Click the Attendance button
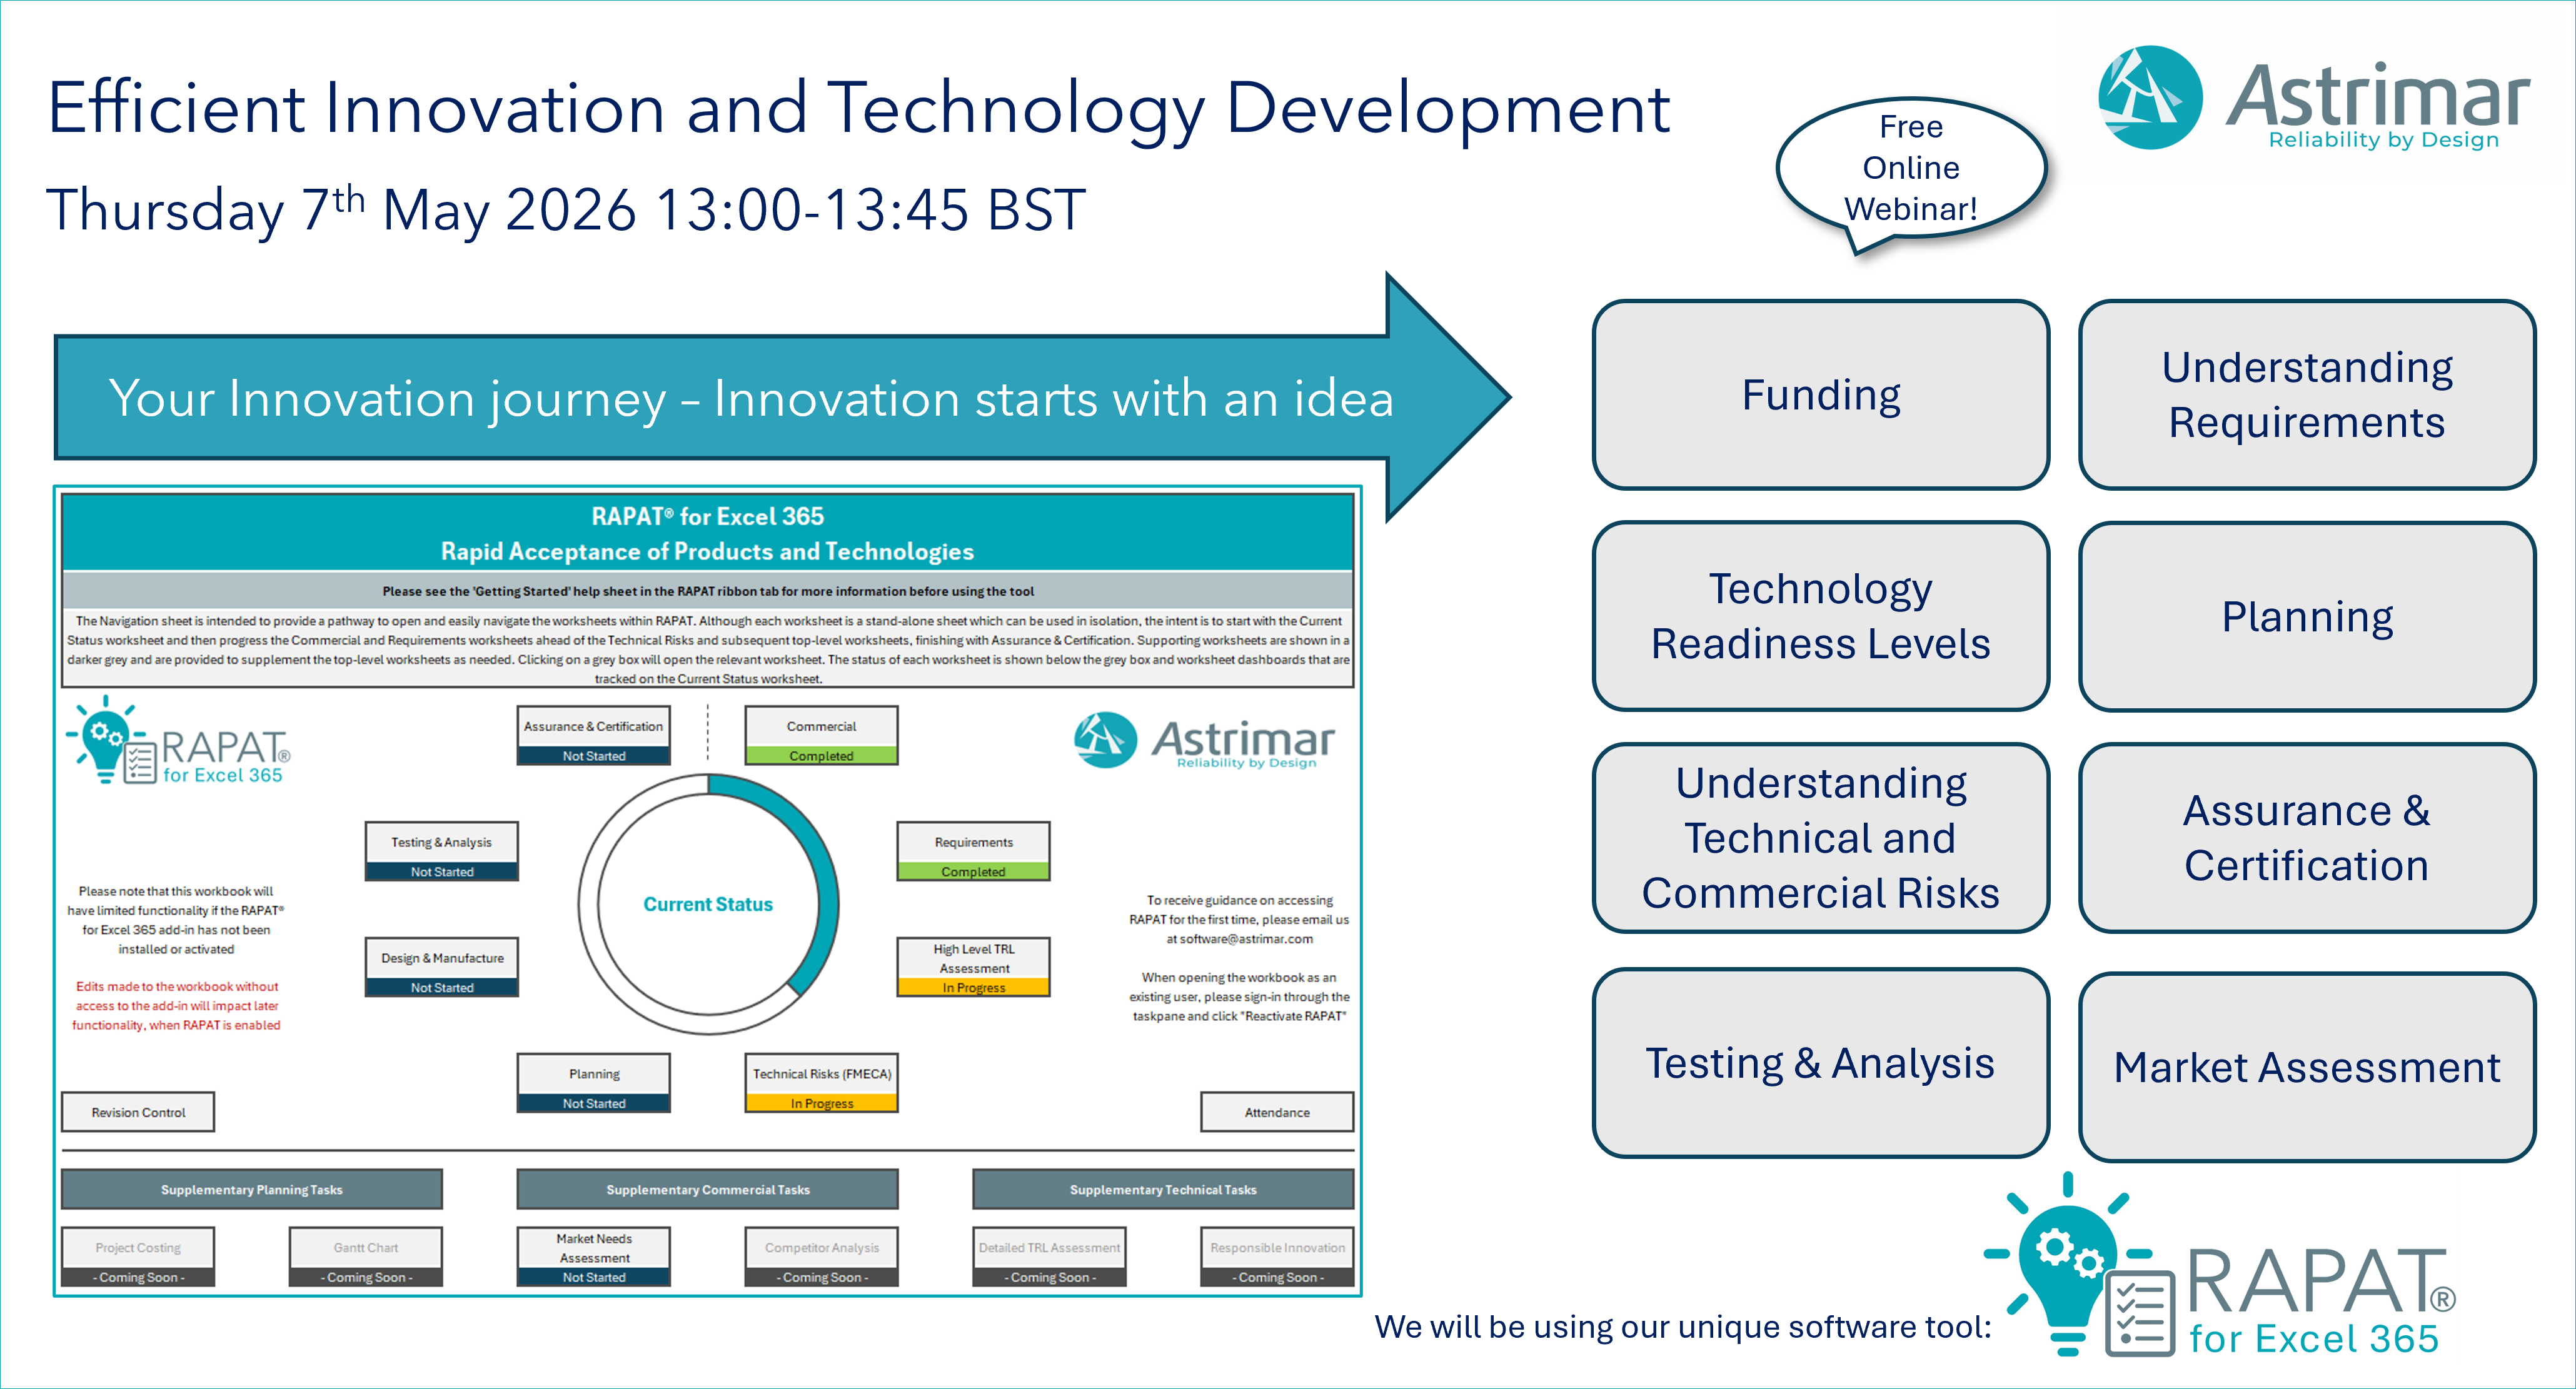The width and height of the screenshot is (2576, 1389). [x=1277, y=1112]
